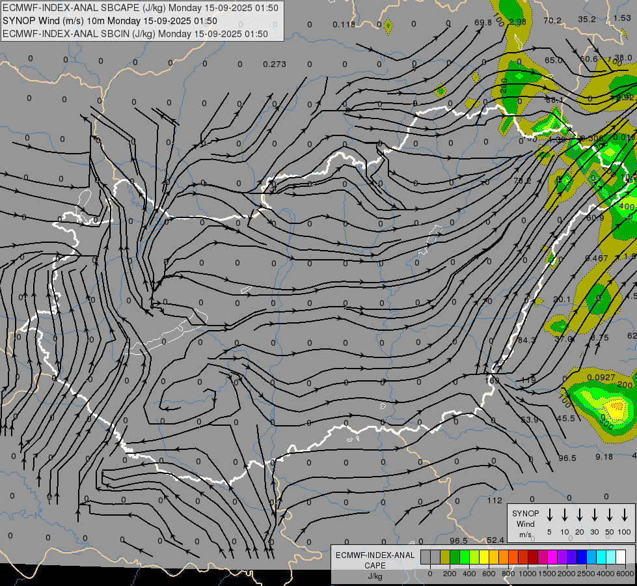The image size is (637, 586).
Task: Click the '60.6' value on the map
Action: [x=588, y=59]
